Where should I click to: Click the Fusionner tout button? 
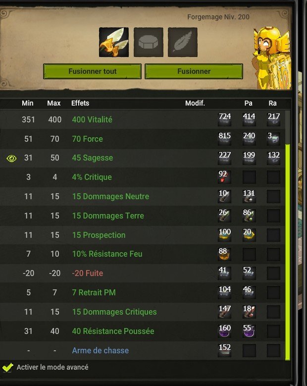click(92, 71)
